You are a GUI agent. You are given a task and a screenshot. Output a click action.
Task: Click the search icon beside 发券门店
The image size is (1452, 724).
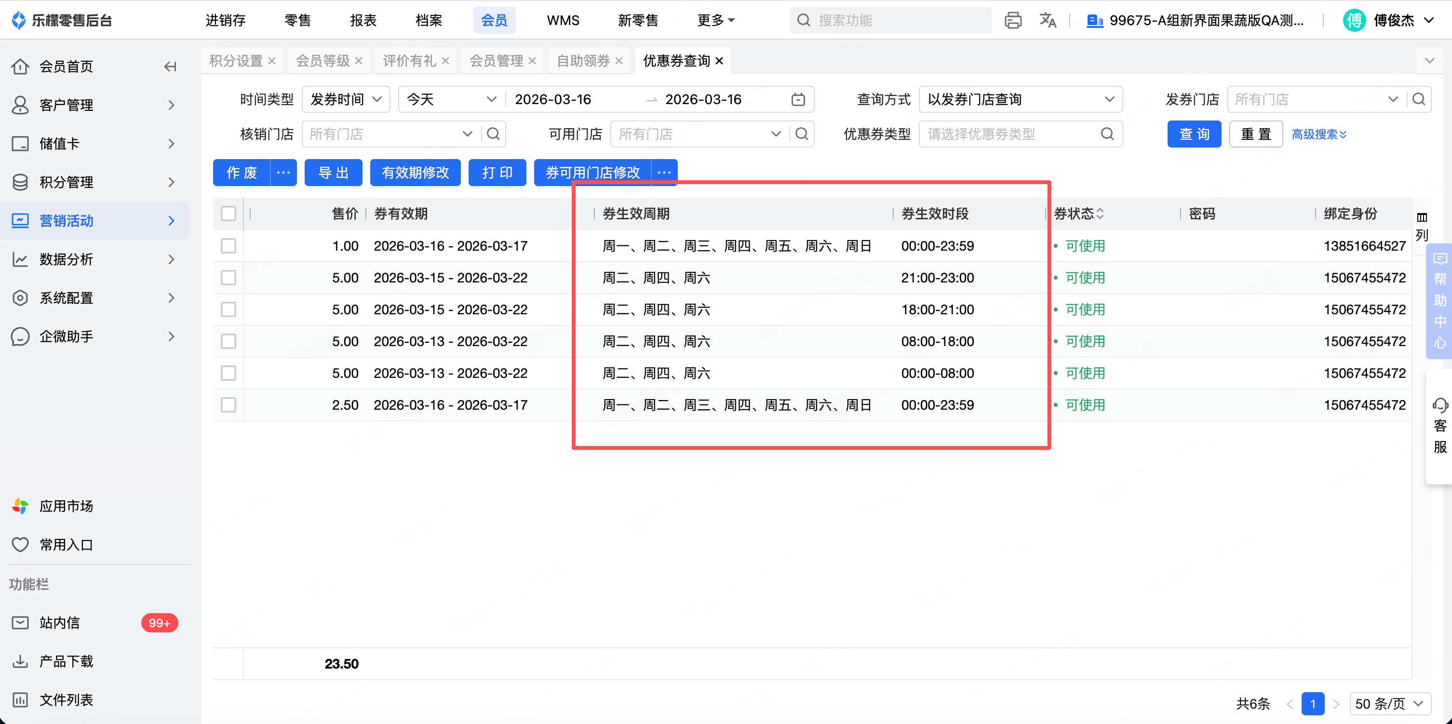tap(1419, 100)
